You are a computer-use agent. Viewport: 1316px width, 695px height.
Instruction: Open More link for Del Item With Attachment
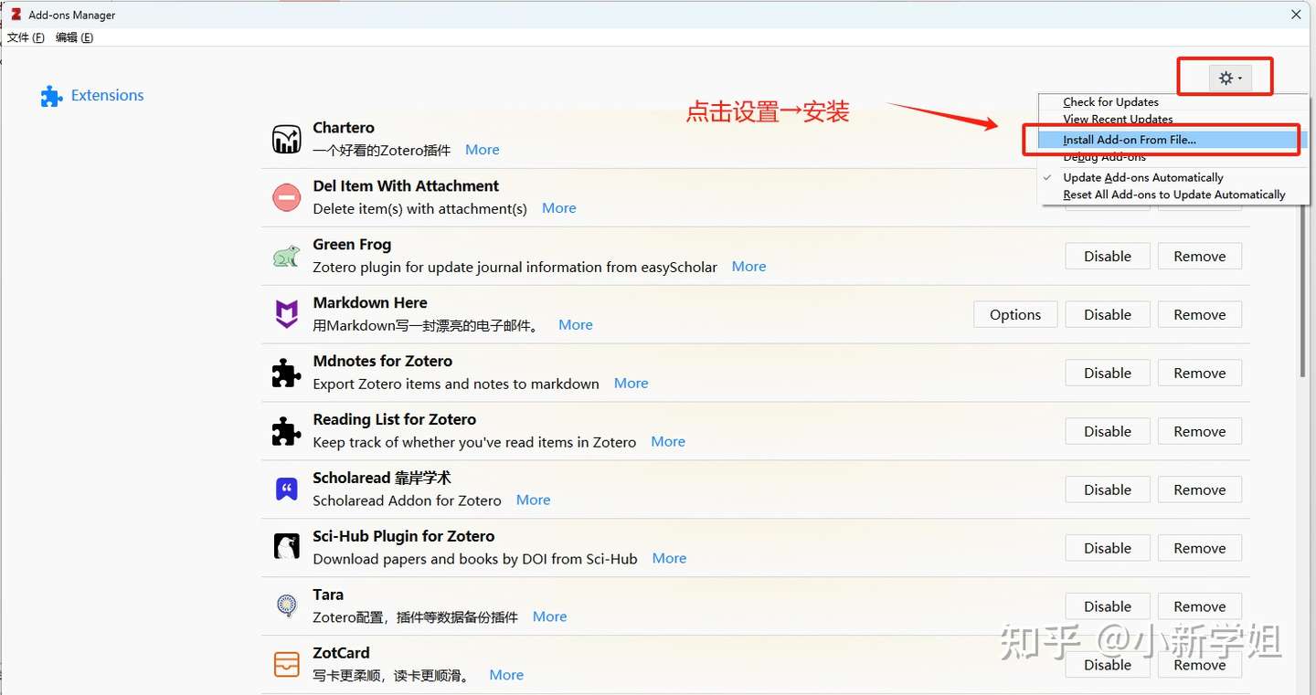[559, 208]
